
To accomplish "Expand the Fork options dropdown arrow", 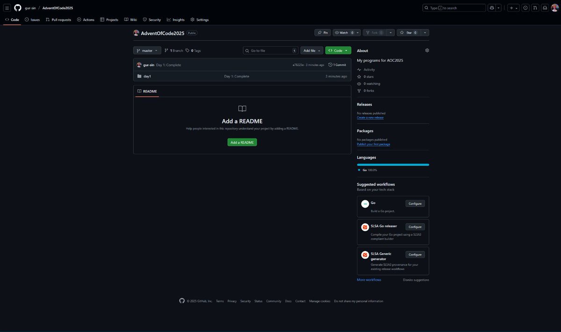I will click(x=390, y=33).
